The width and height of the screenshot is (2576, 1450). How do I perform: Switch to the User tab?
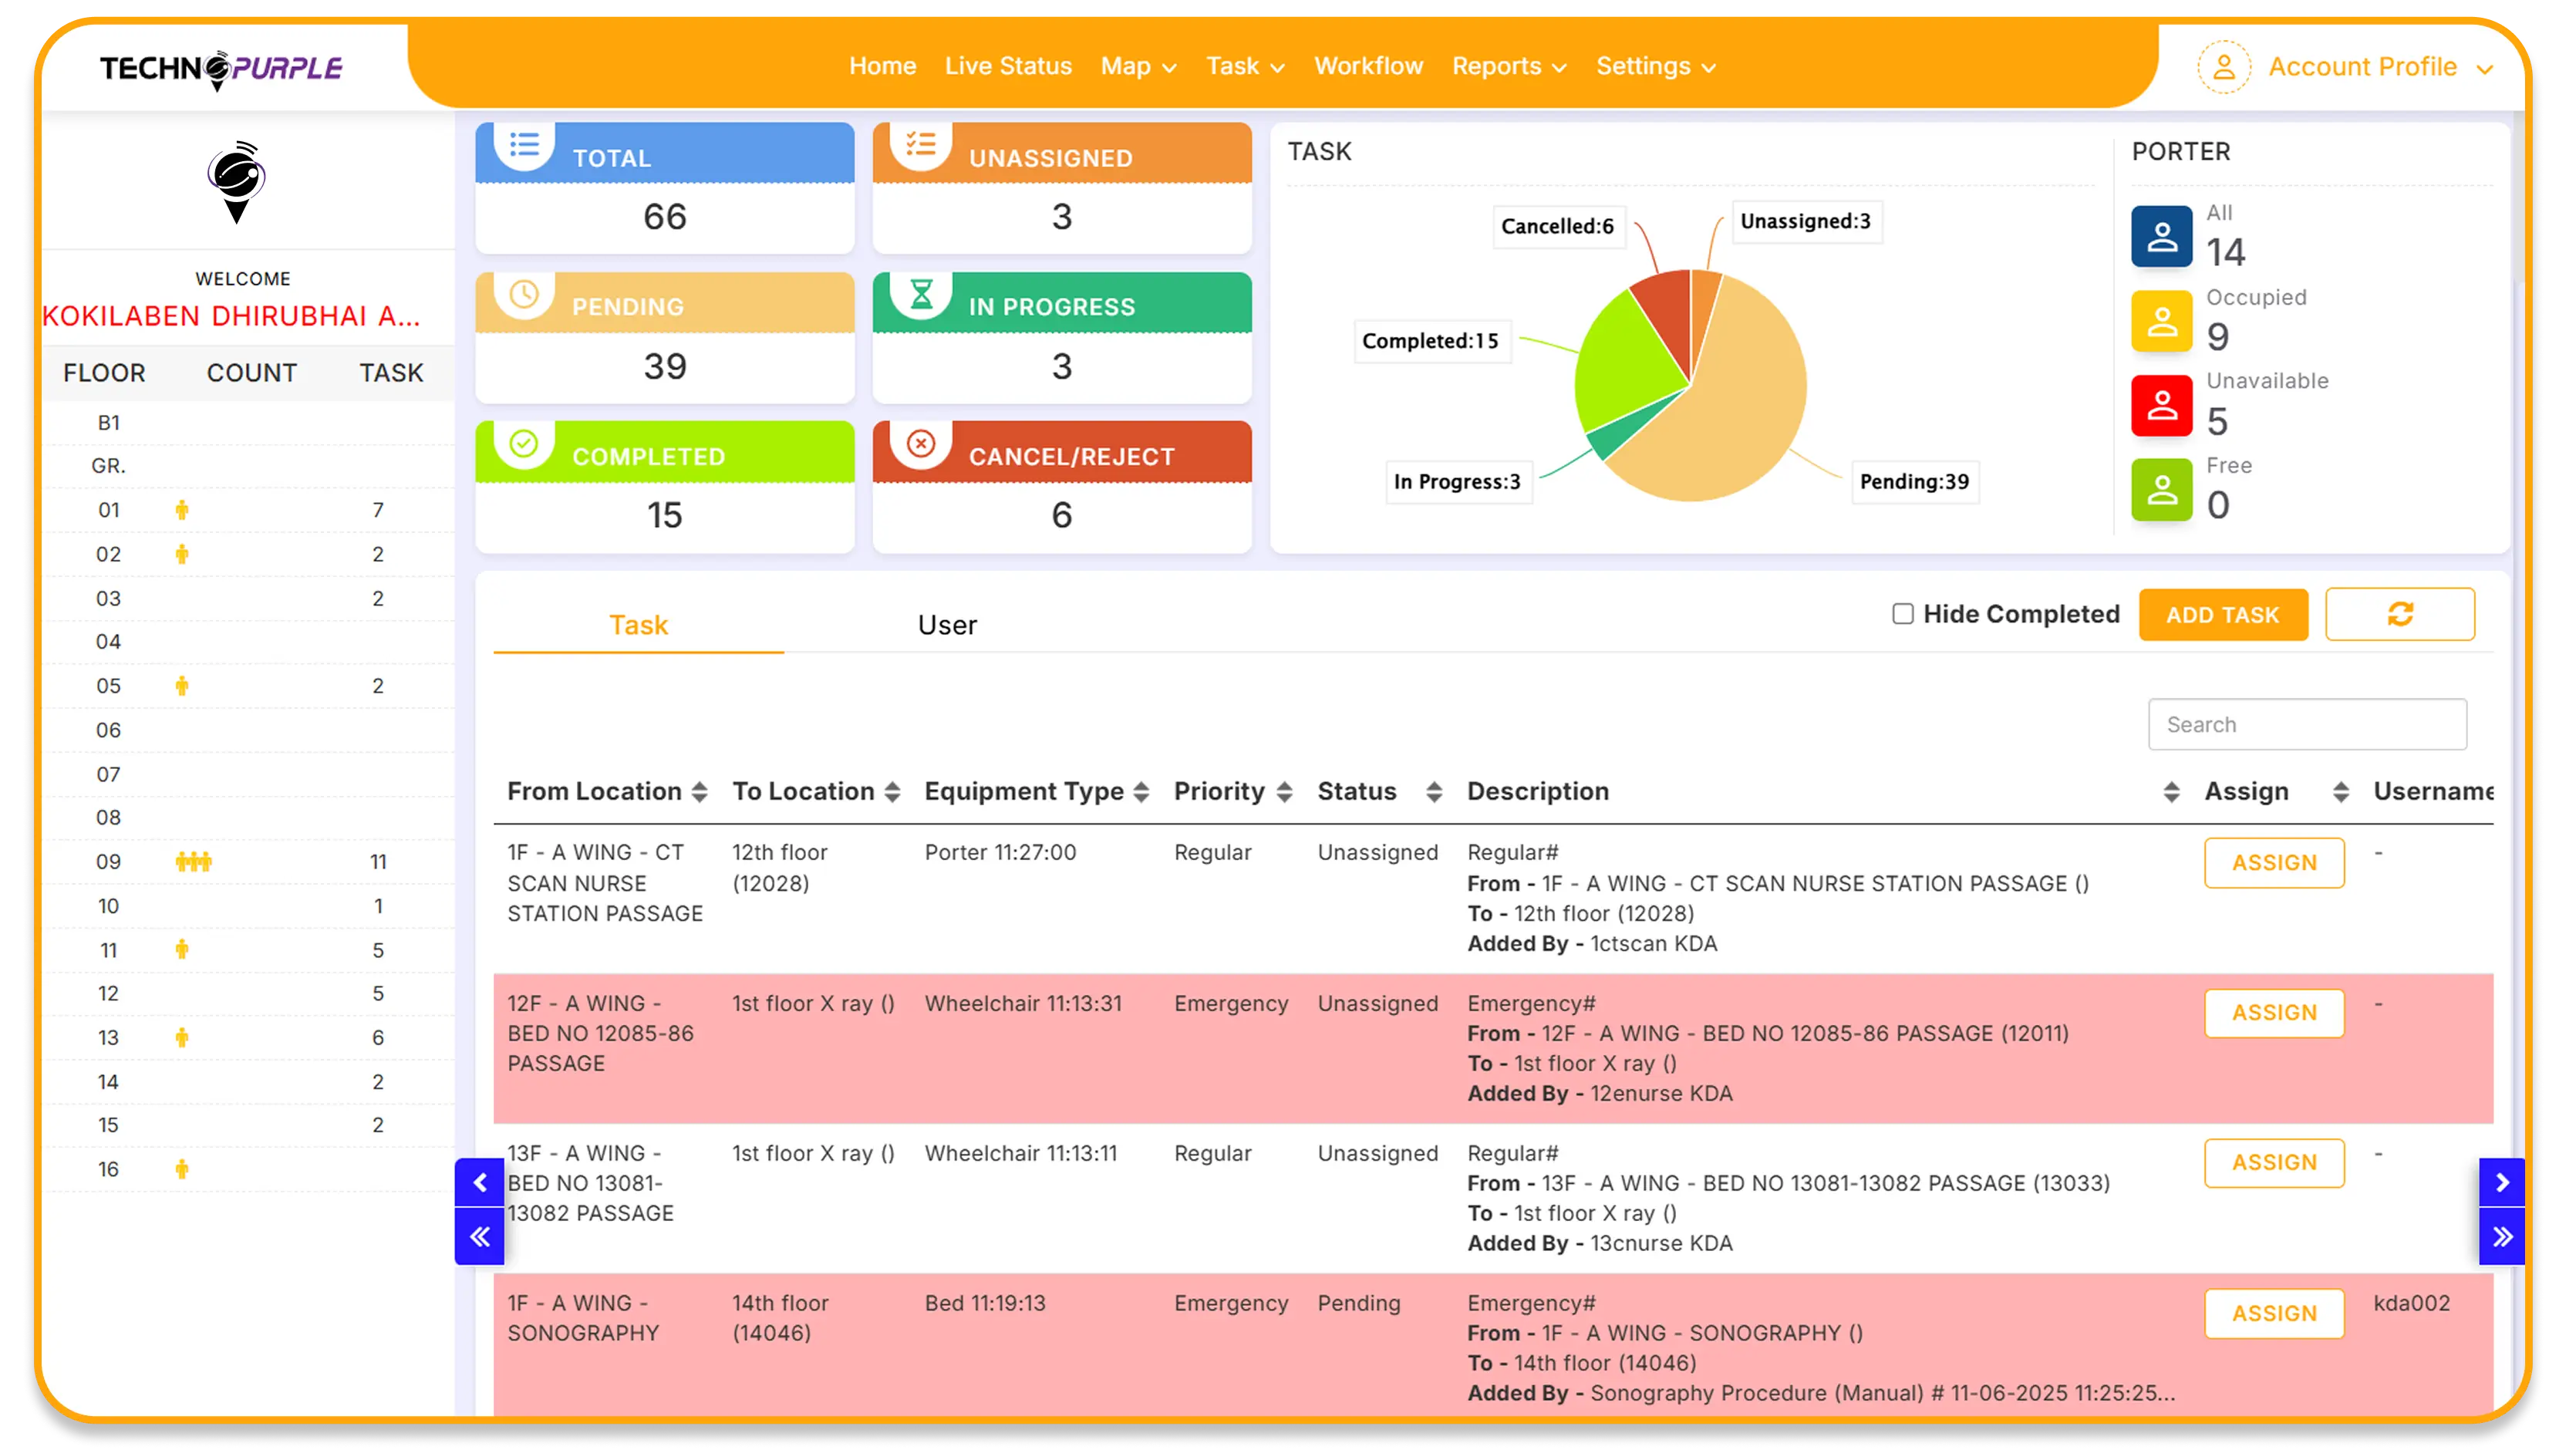(x=945, y=624)
